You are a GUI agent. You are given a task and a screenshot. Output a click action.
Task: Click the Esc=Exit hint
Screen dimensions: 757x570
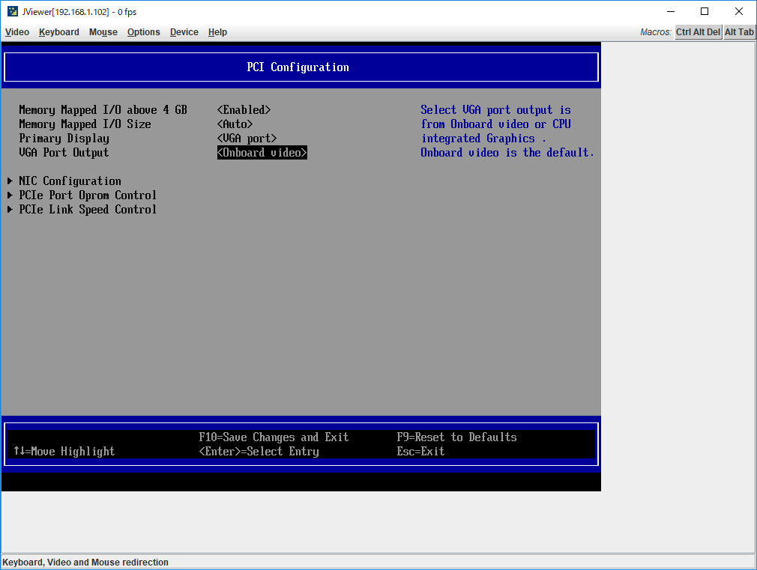pyautogui.click(x=420, y=451)
